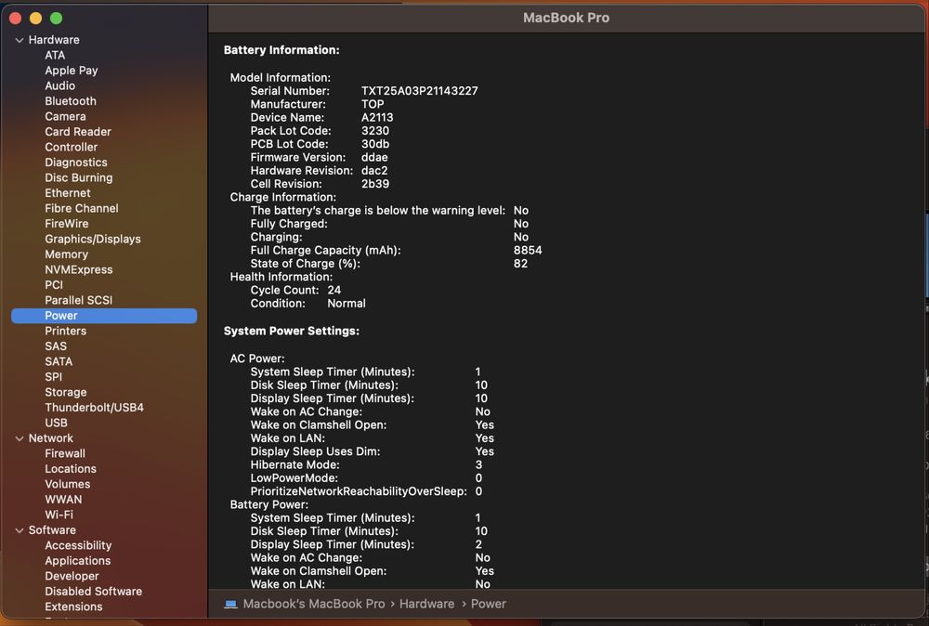Open SATA in the sidebar
The image size is (929, 626).
59,362
